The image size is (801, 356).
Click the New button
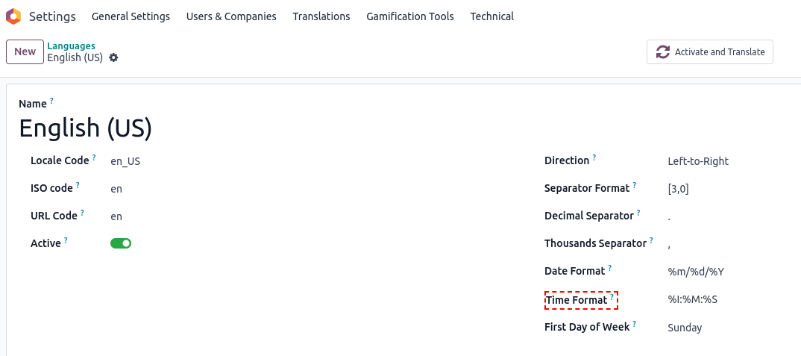pos(25,51)
